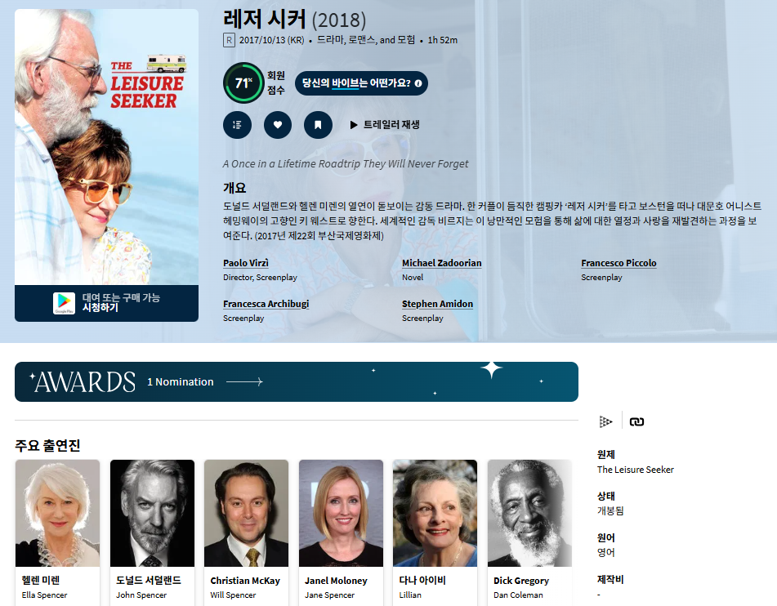Select Francesco Piccolo screenplay credit

point(618,263)
